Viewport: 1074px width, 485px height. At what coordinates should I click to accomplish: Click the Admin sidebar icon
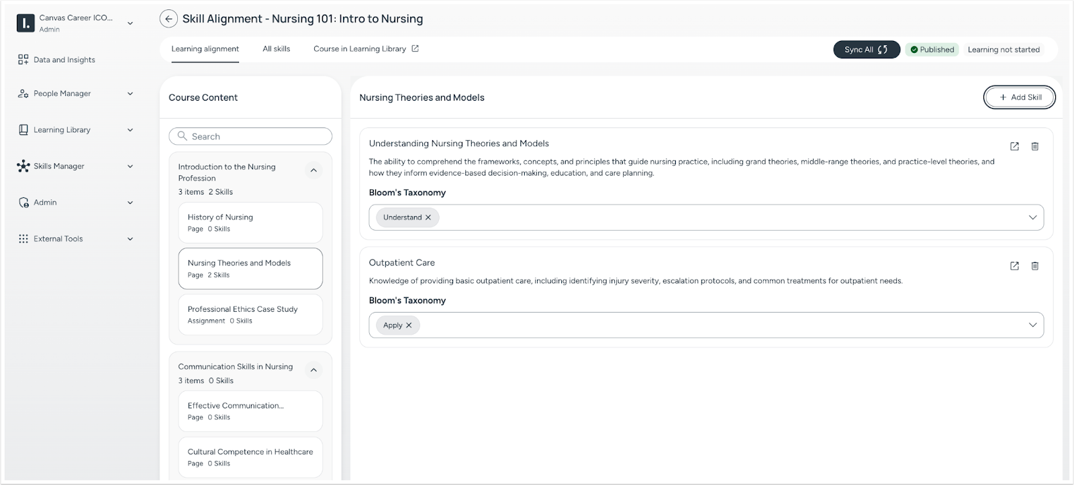click(x=23, y=203)
